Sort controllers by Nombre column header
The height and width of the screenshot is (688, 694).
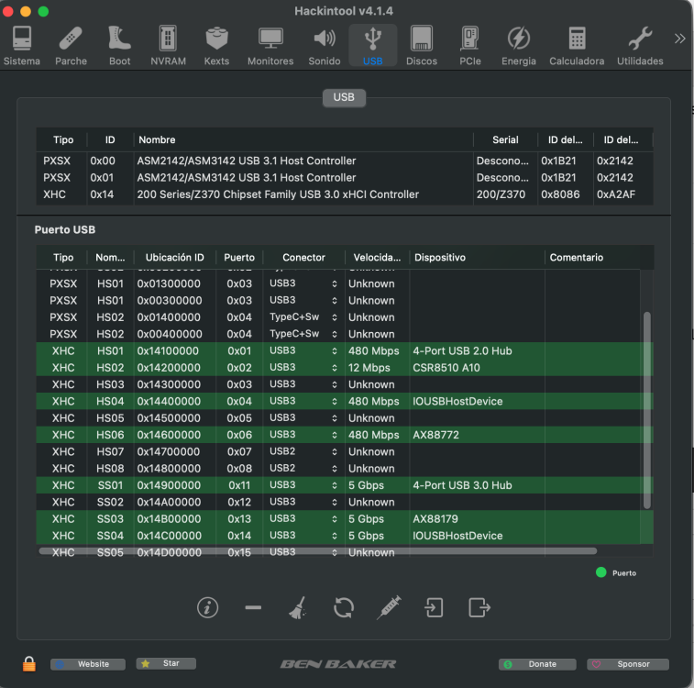303,140
